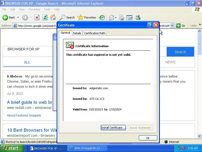This screenshot has height=152, width=202.
Task: Expand the address bar dropdown
Action: coord(172,26)
